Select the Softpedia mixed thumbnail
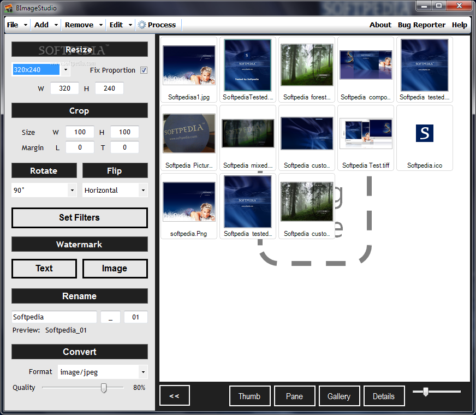Screen dimensions: 476x415 (x=248, y=138)
